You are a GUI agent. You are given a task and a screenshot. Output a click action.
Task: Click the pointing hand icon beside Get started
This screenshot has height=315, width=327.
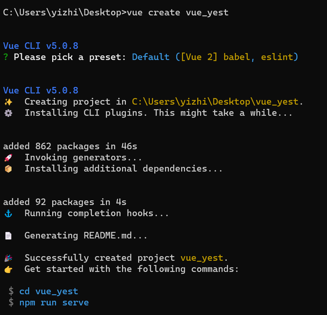click(8, 269)
